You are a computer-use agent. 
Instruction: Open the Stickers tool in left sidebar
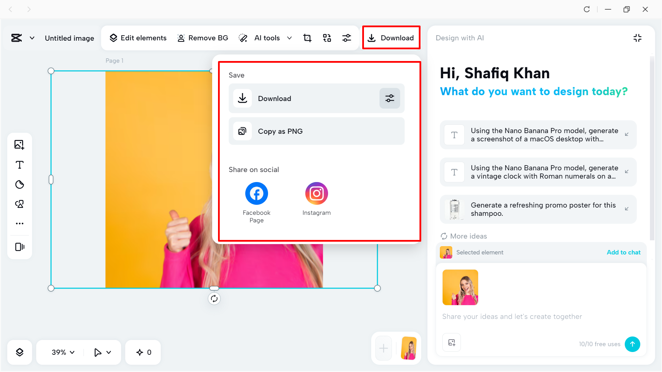pos(20,184)
